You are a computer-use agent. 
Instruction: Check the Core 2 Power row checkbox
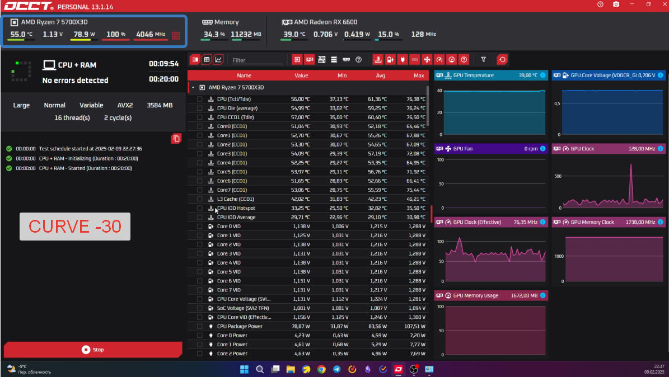coord(199,354)
